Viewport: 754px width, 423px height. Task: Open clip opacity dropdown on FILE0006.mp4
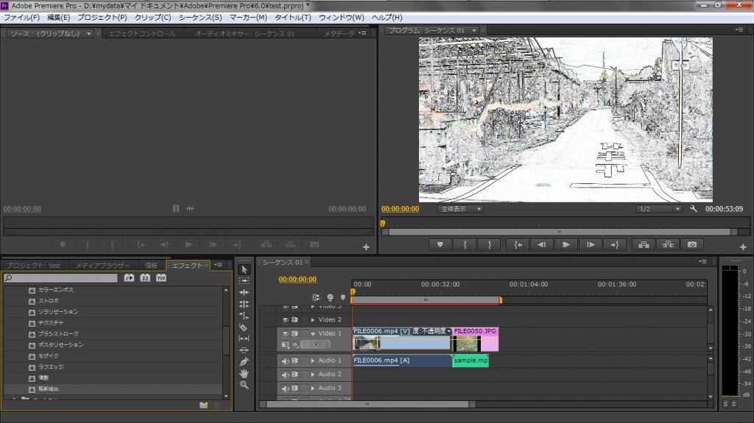pyautogui.click(x=448, y=331)
